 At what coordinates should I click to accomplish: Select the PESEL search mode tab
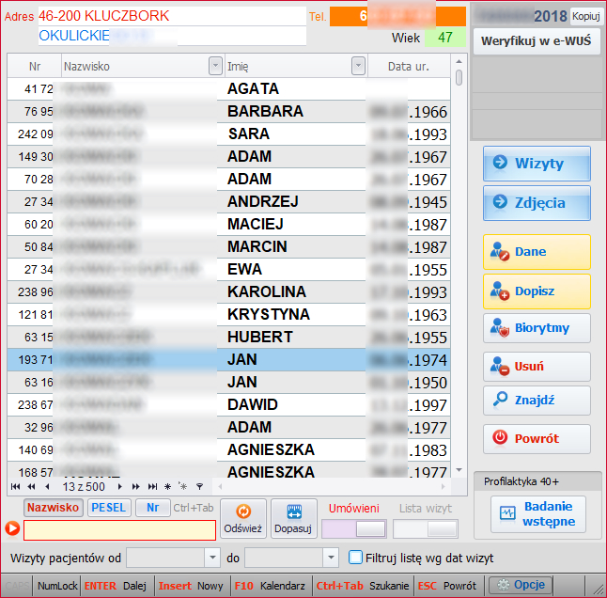[109, 508]
